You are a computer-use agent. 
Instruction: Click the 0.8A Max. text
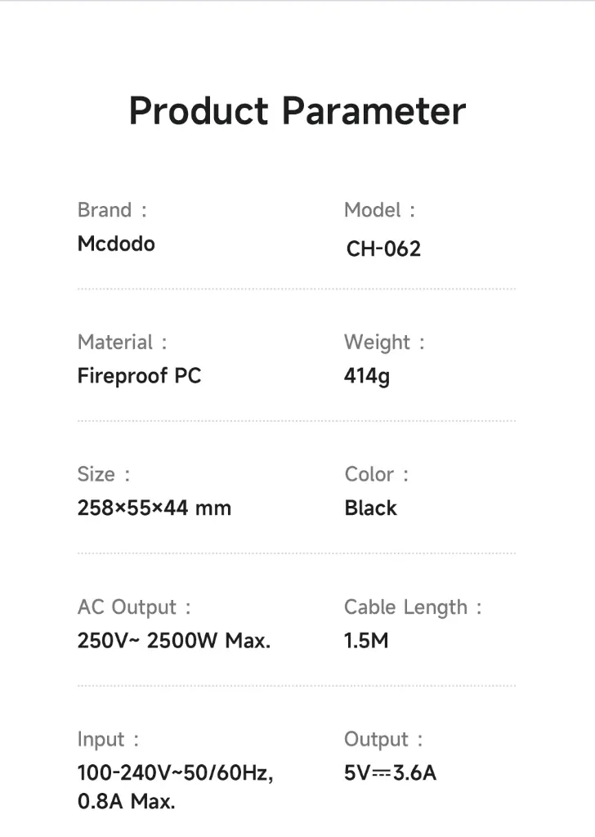127,802
